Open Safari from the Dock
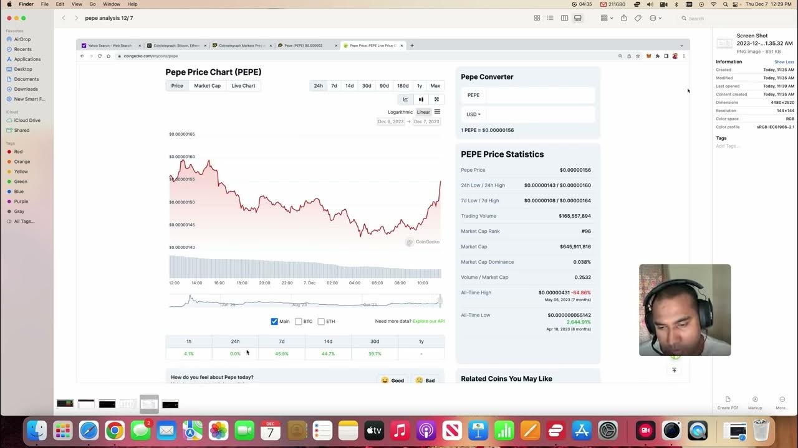 [x=89, y=431]
